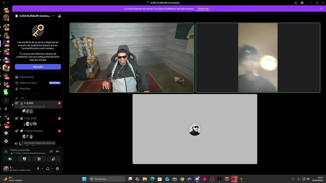Viewport: 326px width, 183px height.
Task: Open Discord direct messages home icon
Action: 6,9
